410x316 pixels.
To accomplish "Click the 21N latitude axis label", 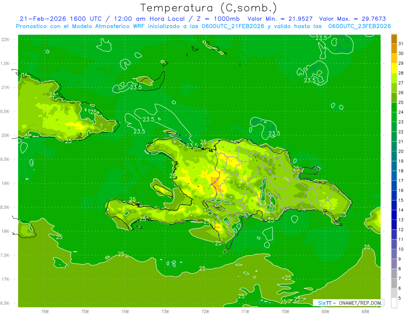I will 5,87.
